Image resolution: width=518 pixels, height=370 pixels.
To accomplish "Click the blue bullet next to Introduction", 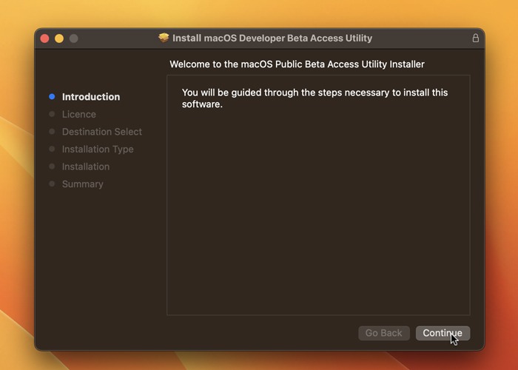I will 52,96.
